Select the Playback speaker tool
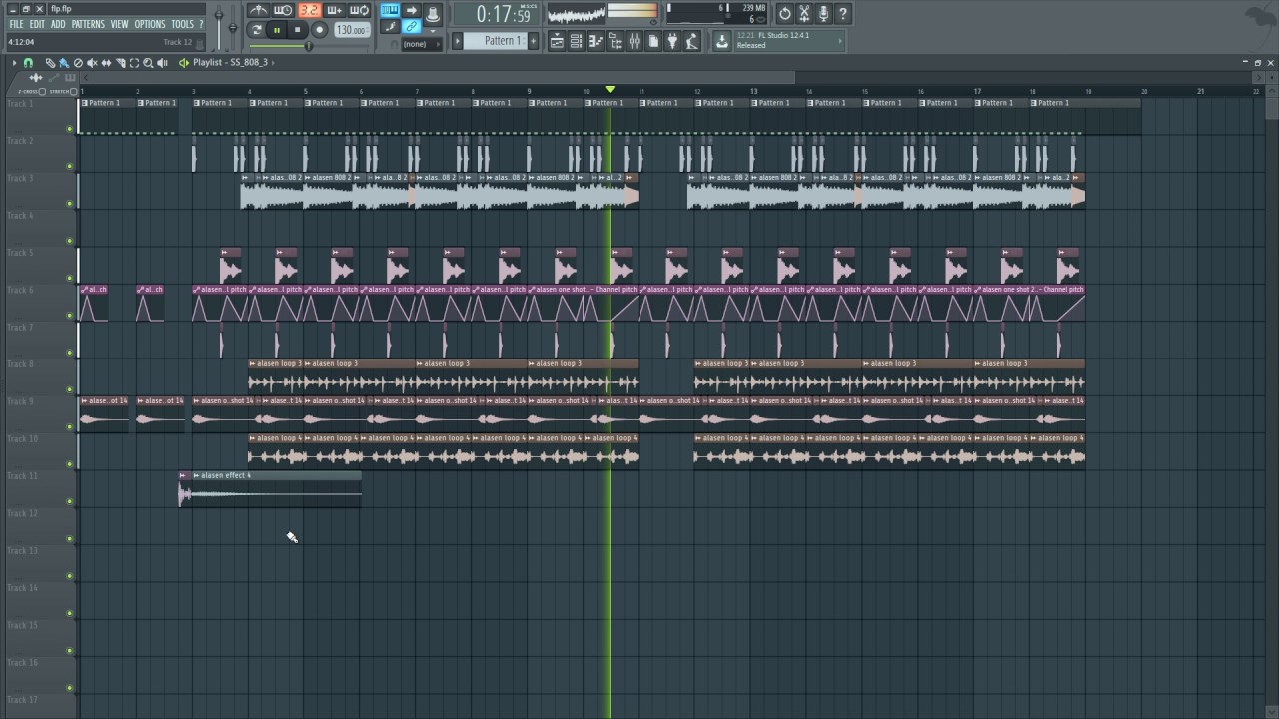This screenshot has height=719, width=1279. pos(162,62)
